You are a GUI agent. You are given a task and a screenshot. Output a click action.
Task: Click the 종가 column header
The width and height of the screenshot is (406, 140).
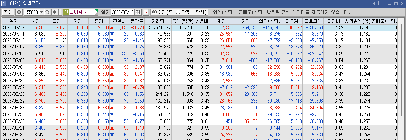click(99, 21)
